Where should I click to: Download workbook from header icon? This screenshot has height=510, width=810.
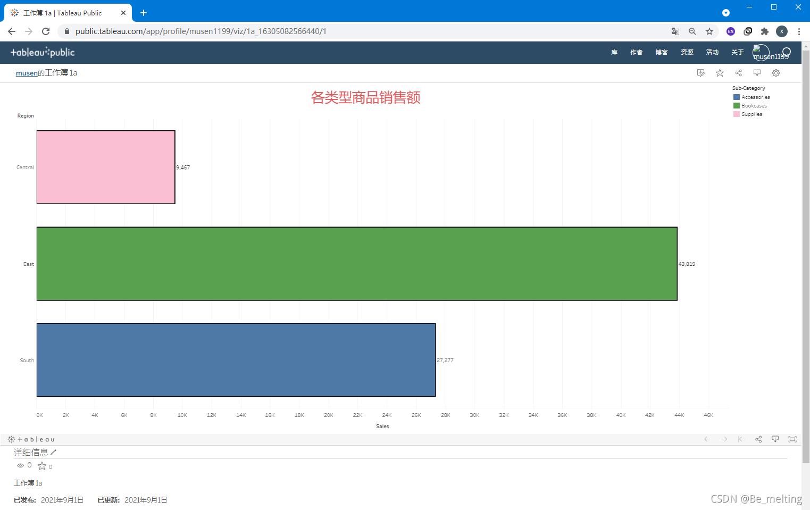pos(757,73)
